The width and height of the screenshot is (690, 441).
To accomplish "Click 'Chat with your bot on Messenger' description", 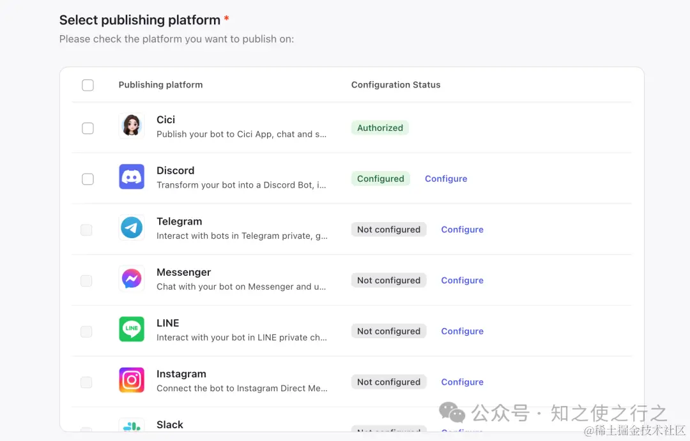I will 241,287.
